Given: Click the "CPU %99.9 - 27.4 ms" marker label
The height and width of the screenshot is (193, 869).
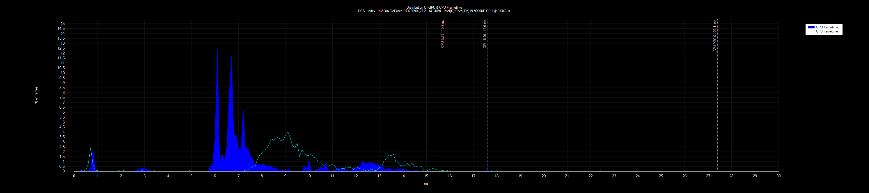Looking at the screenshot, I should pos(714,36).
